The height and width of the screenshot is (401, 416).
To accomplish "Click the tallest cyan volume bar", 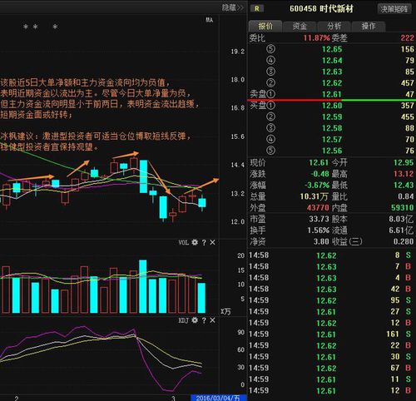I will pyautogui.click(x=143, y=286).
